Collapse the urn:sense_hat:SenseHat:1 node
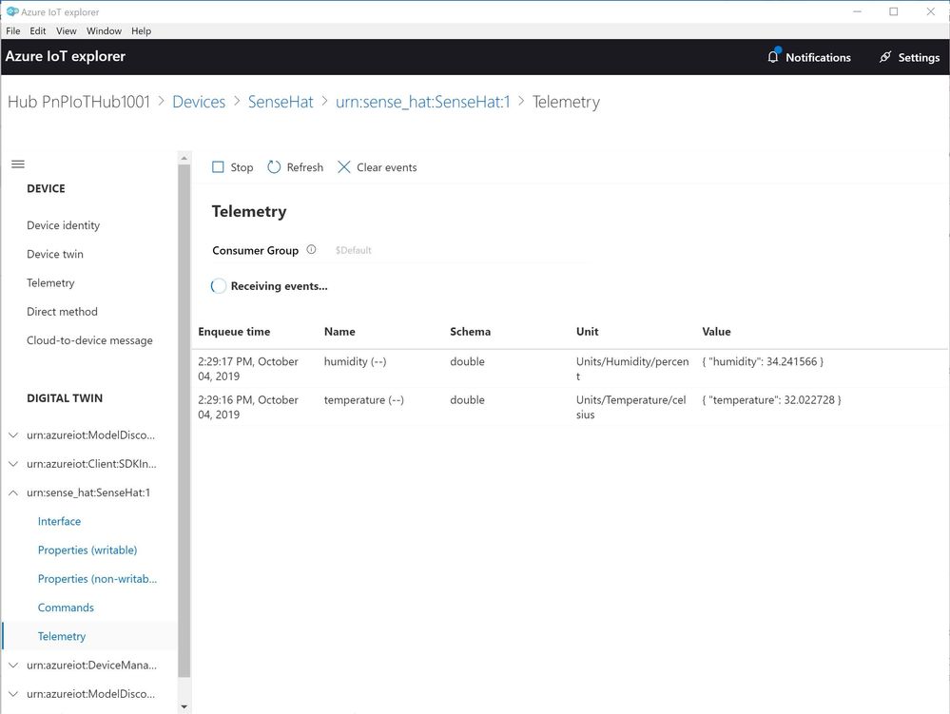 pos(12,492)
